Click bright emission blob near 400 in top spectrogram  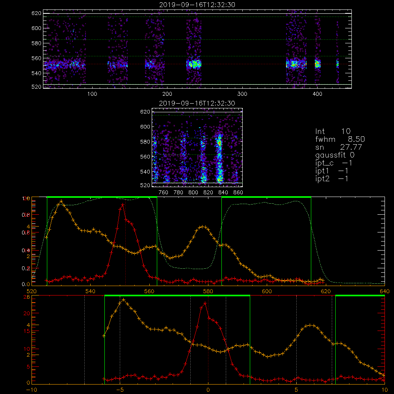point(318,64)
